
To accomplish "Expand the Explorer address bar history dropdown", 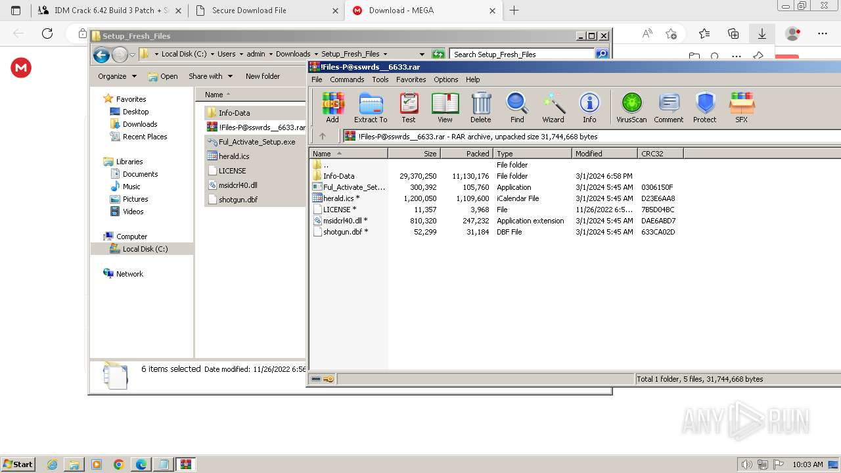I will 422,54.
